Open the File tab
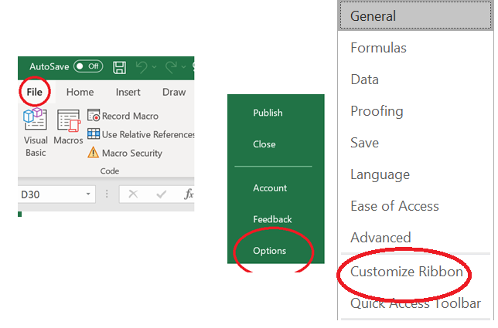This screenshot has width=498, height=328. 34,92
